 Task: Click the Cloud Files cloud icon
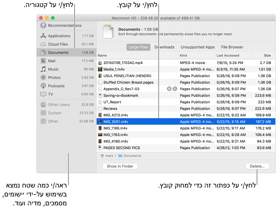tap(43, 44)
